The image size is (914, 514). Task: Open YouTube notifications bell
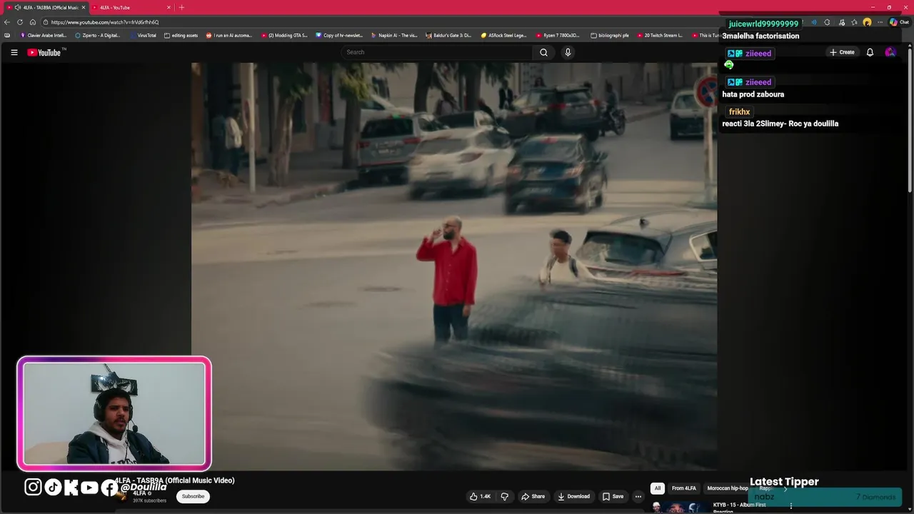[870, 52]
